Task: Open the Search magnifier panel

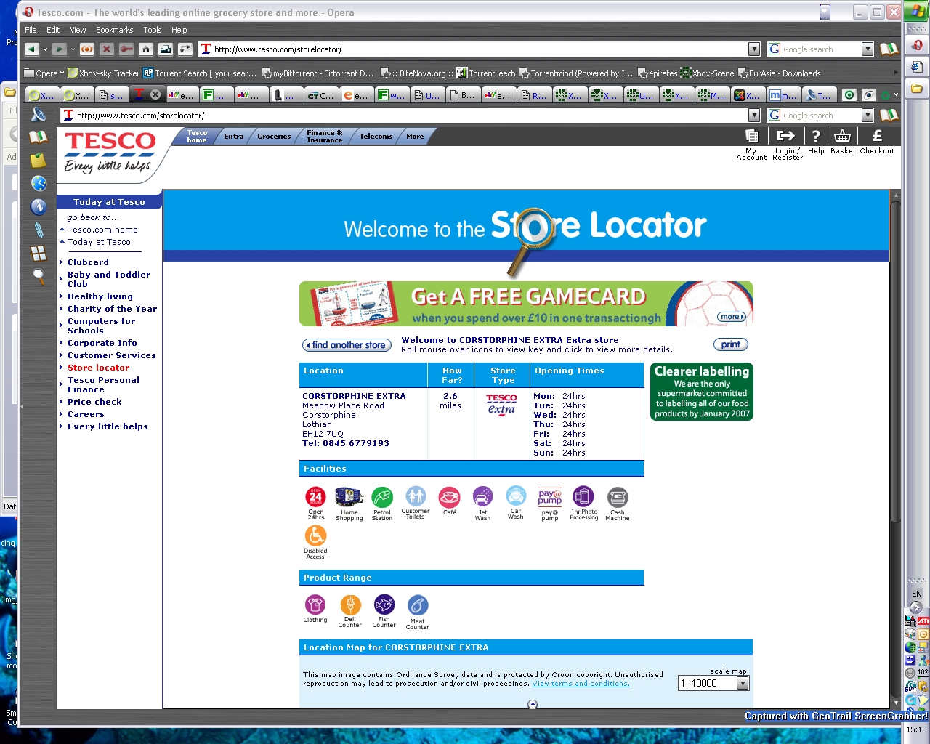Action: [x=39, y=276]
